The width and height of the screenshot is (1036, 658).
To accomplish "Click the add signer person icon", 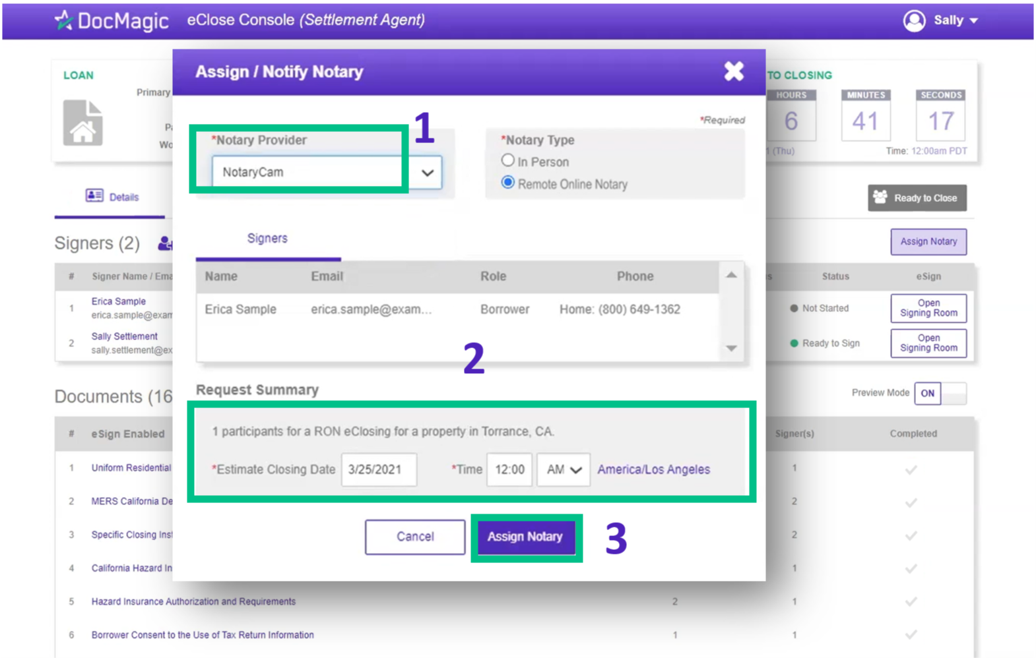I will coord(164,243).
